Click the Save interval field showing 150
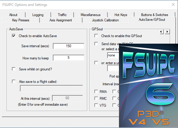The height and width of the screenshot is (128, 178). [69, 46]
